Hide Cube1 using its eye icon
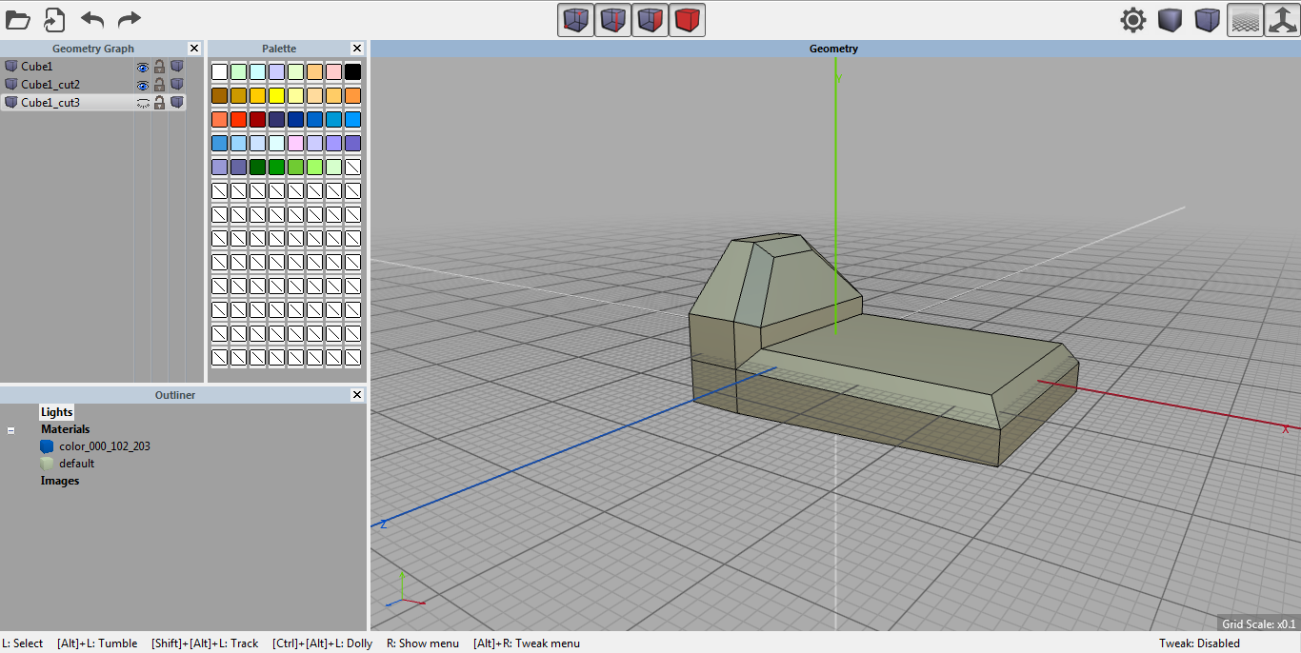This screenshot has height=653, width=1301. point(143,67)
